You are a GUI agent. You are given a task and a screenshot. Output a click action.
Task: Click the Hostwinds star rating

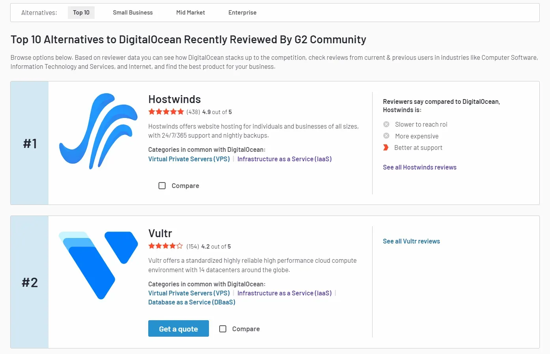[x=166, y=112]
